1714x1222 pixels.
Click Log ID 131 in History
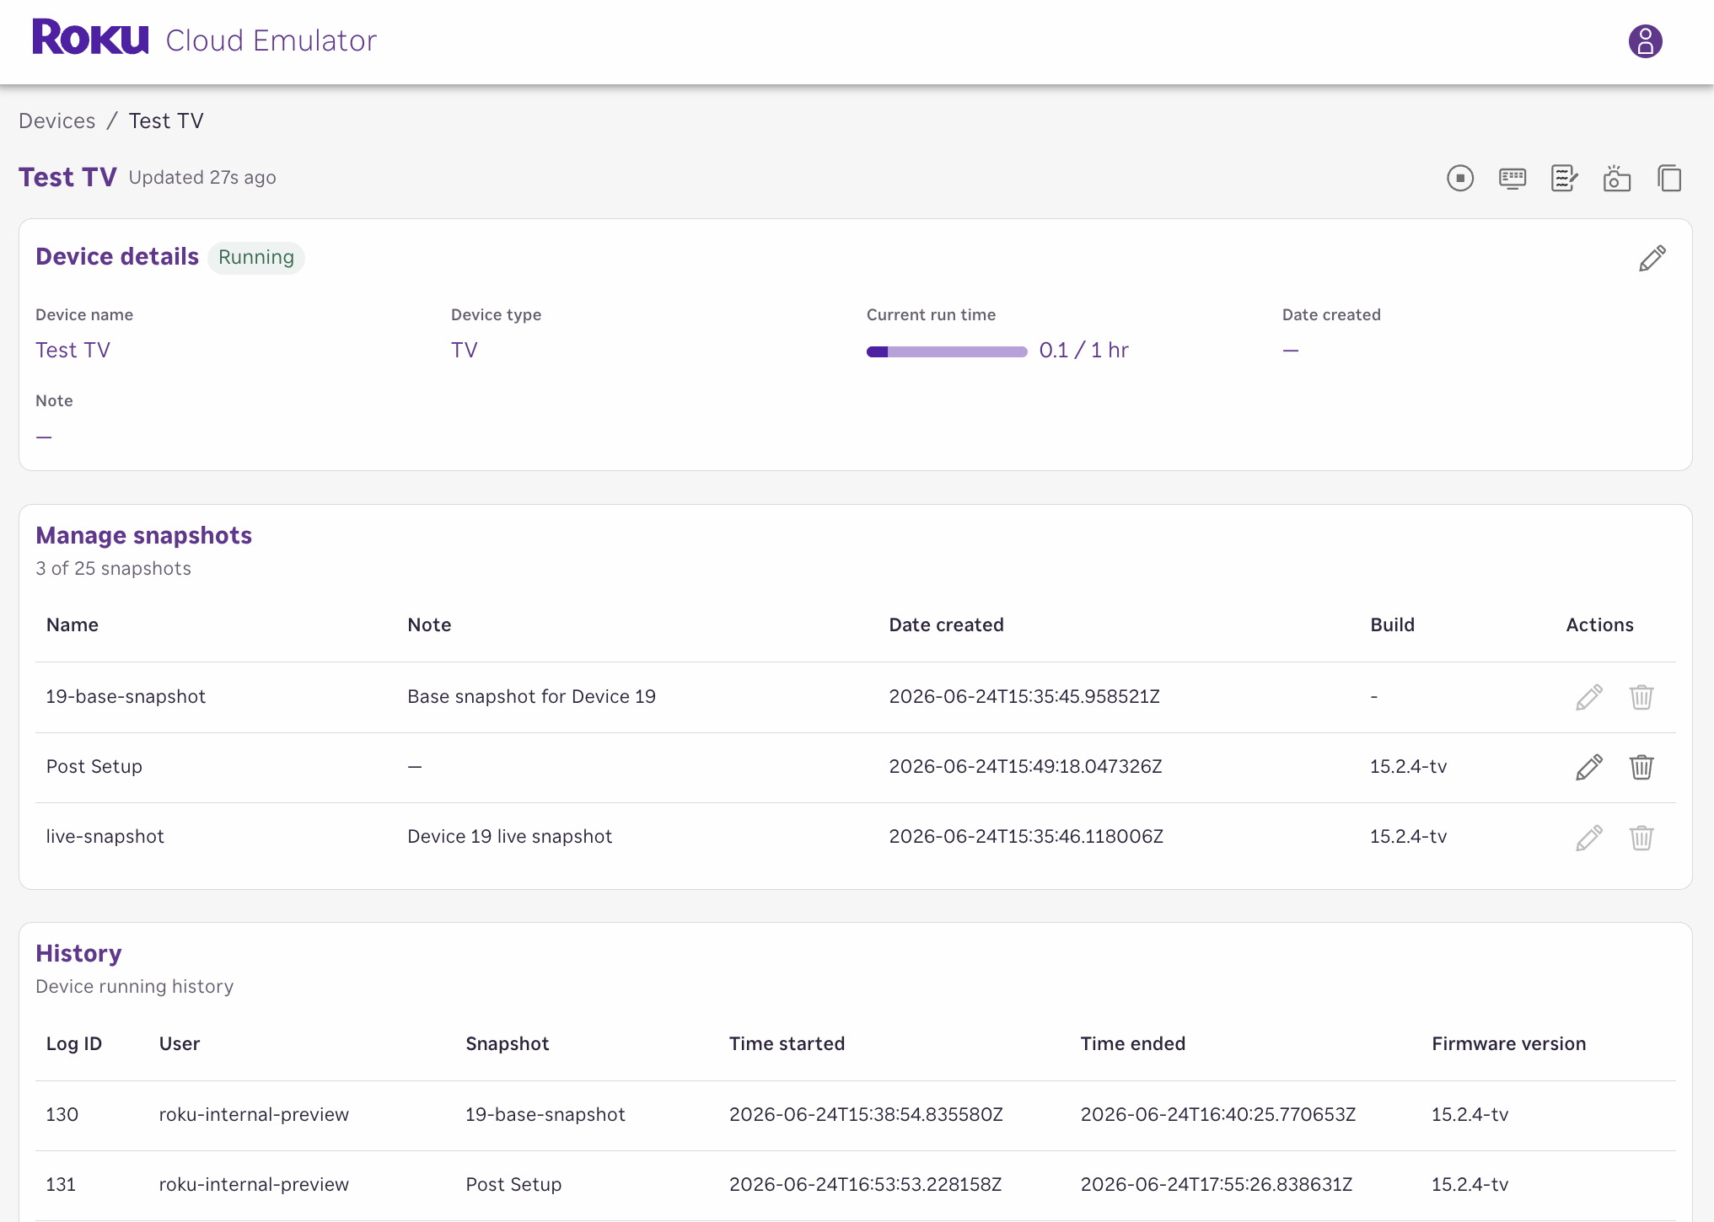click(61, 1184)
